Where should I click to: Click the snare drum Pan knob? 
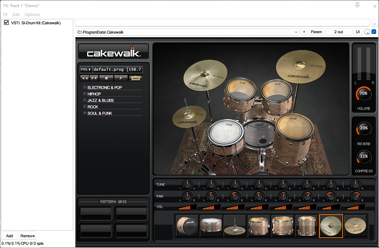pos(211,197)
